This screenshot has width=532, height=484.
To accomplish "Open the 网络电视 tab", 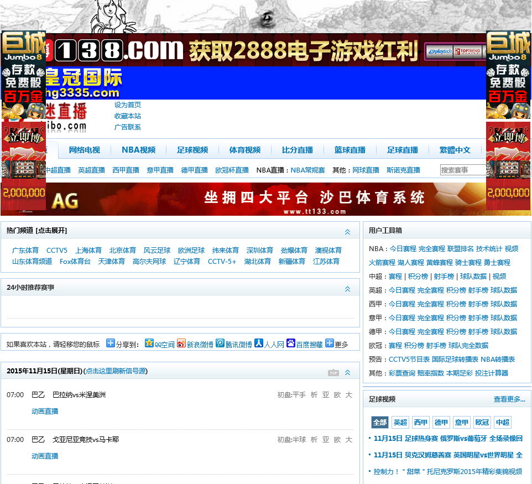I will click(x=85, y=150).
